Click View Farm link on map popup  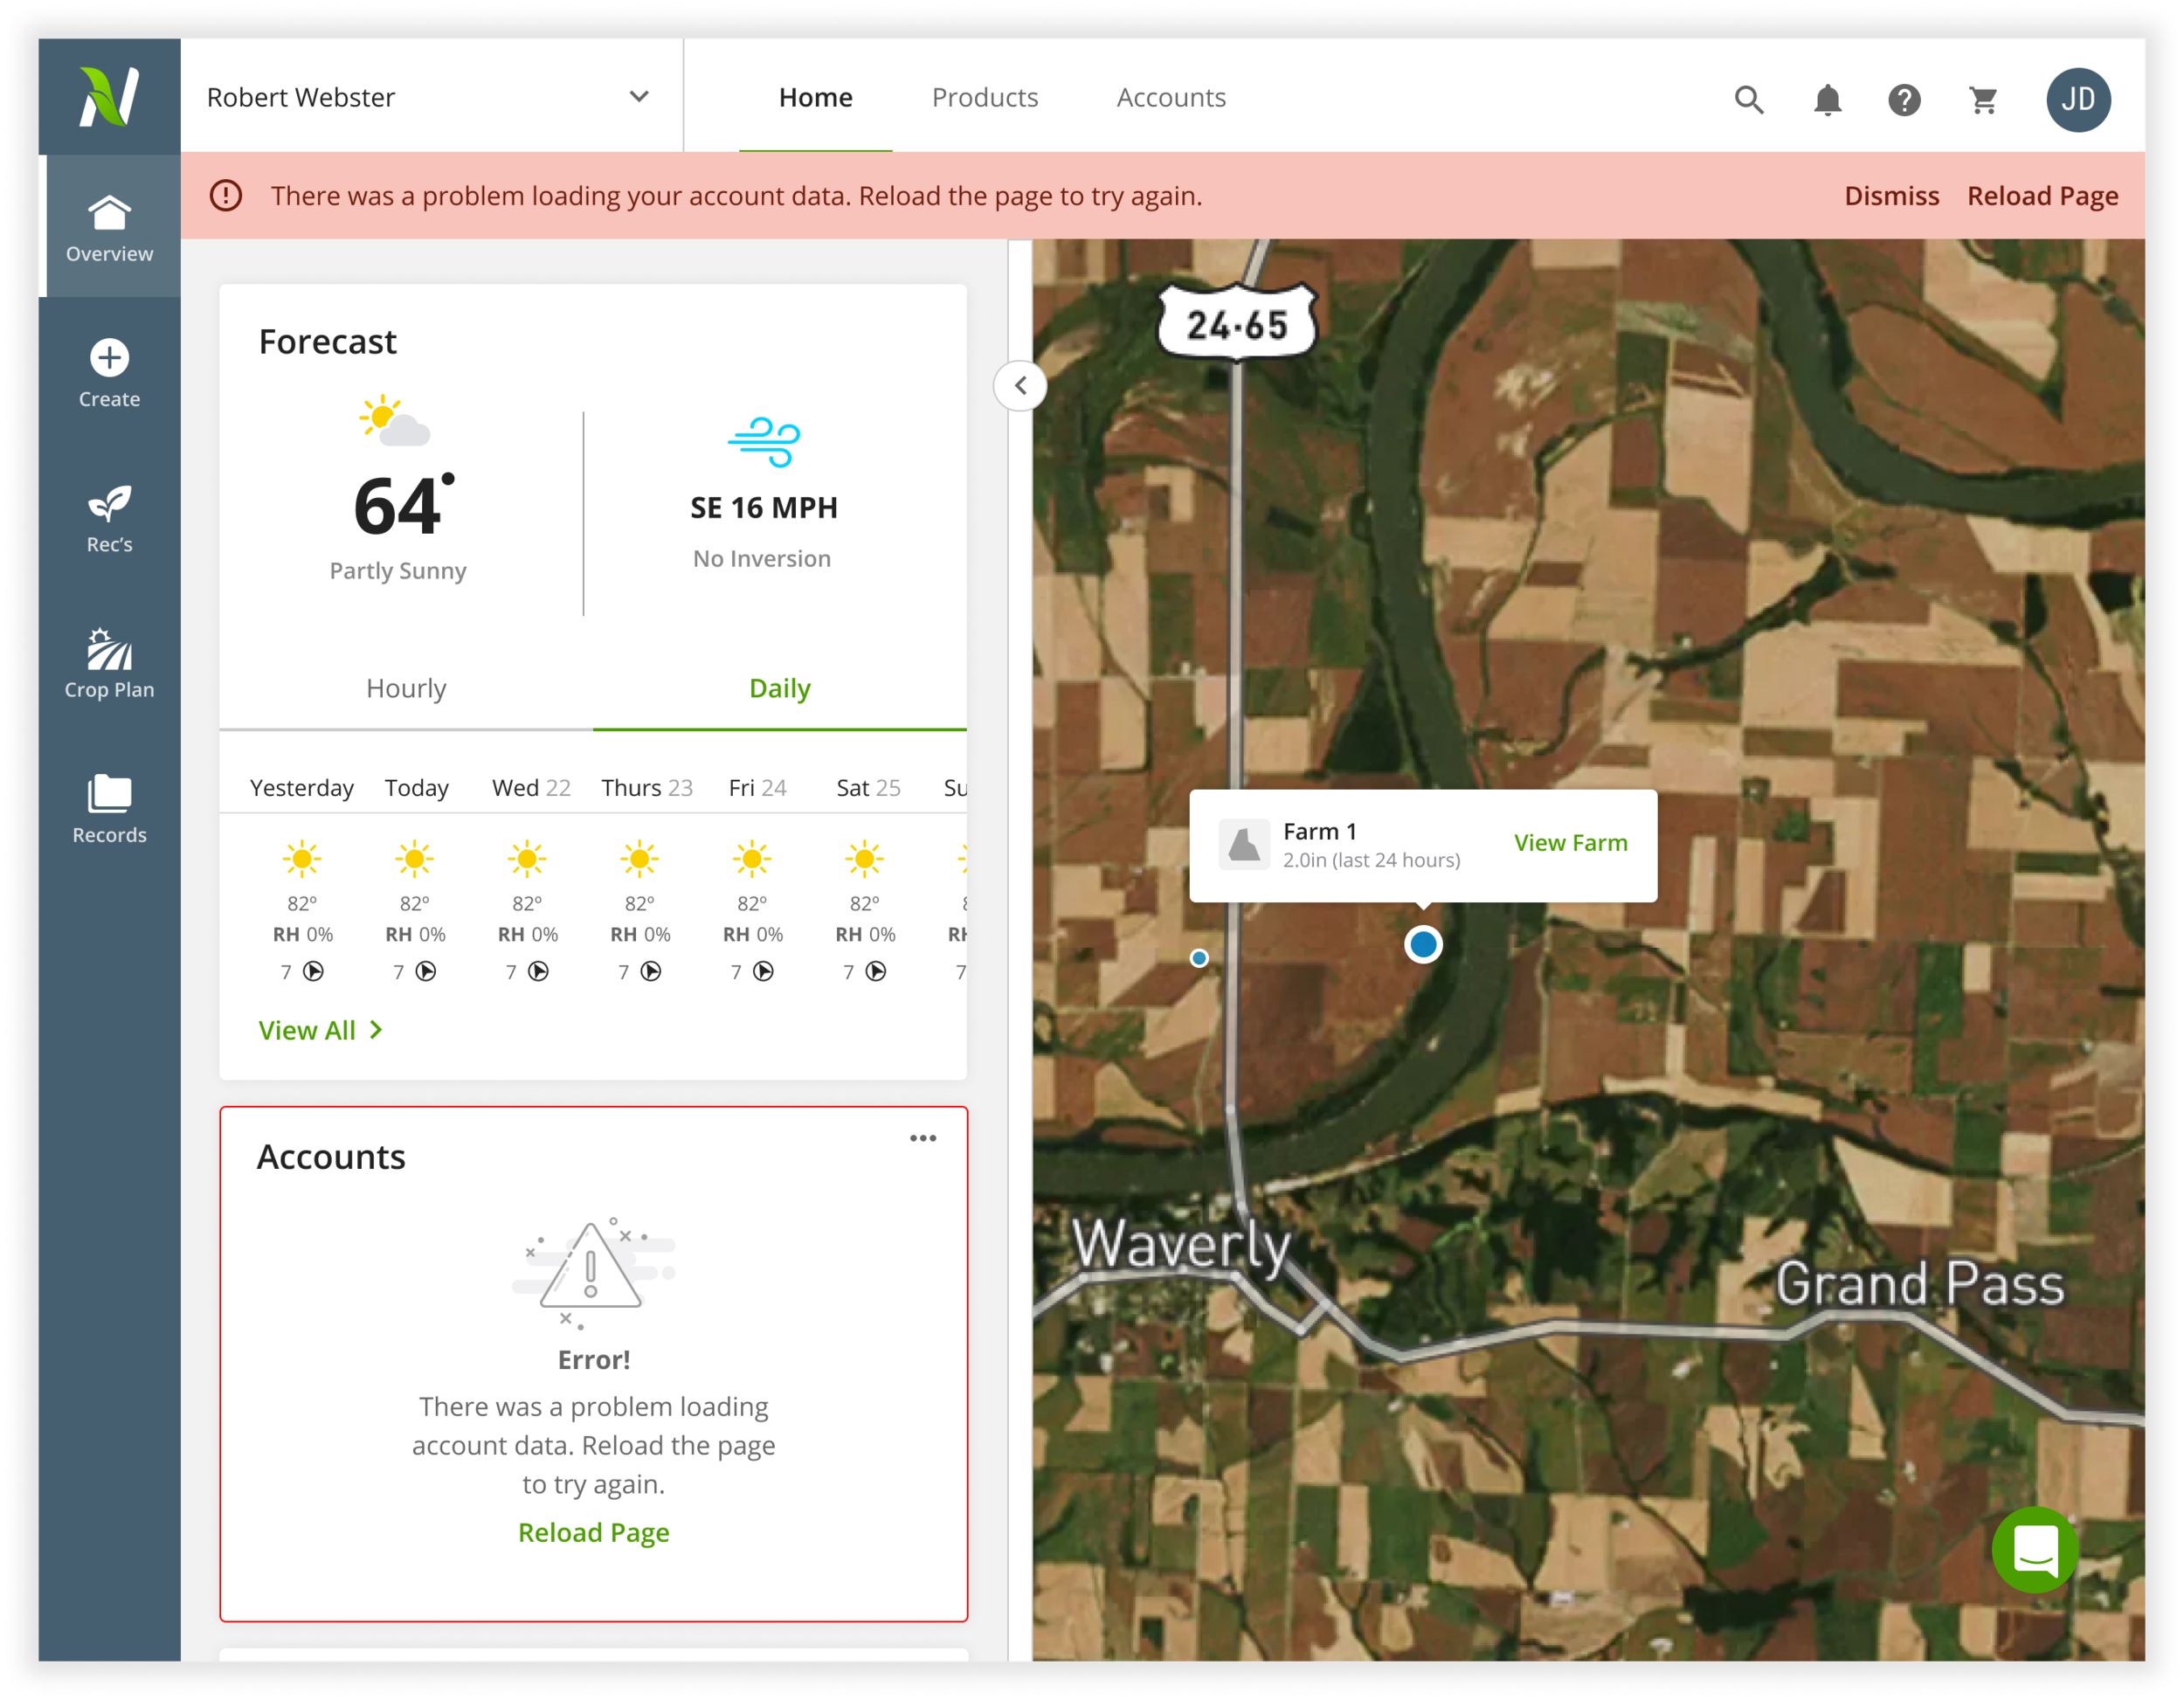point(1569,843)
